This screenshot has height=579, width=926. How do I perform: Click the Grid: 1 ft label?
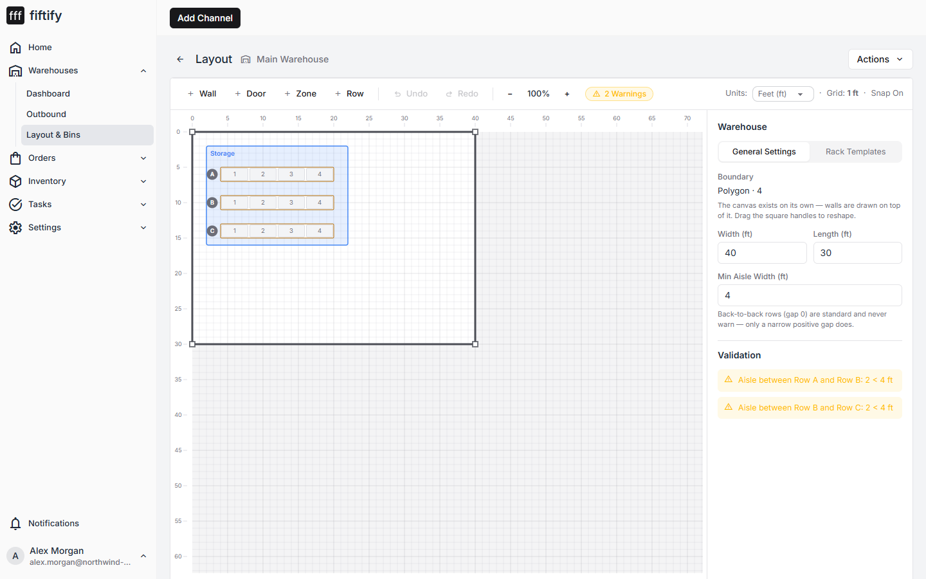[842, 93]
